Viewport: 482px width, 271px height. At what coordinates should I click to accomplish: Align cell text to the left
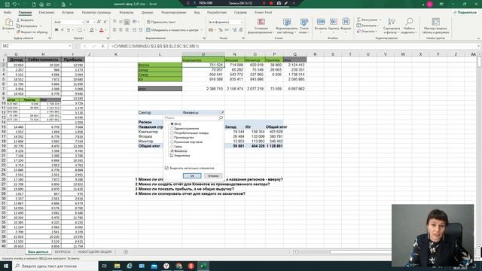pos(114,30)
